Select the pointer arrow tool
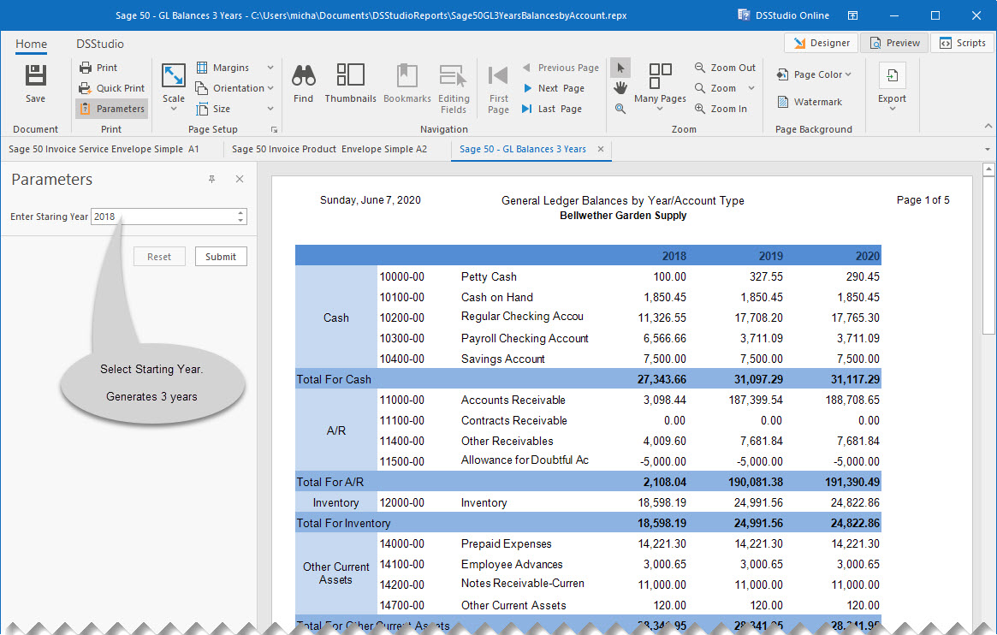997x635 pixels. point(620,68)
